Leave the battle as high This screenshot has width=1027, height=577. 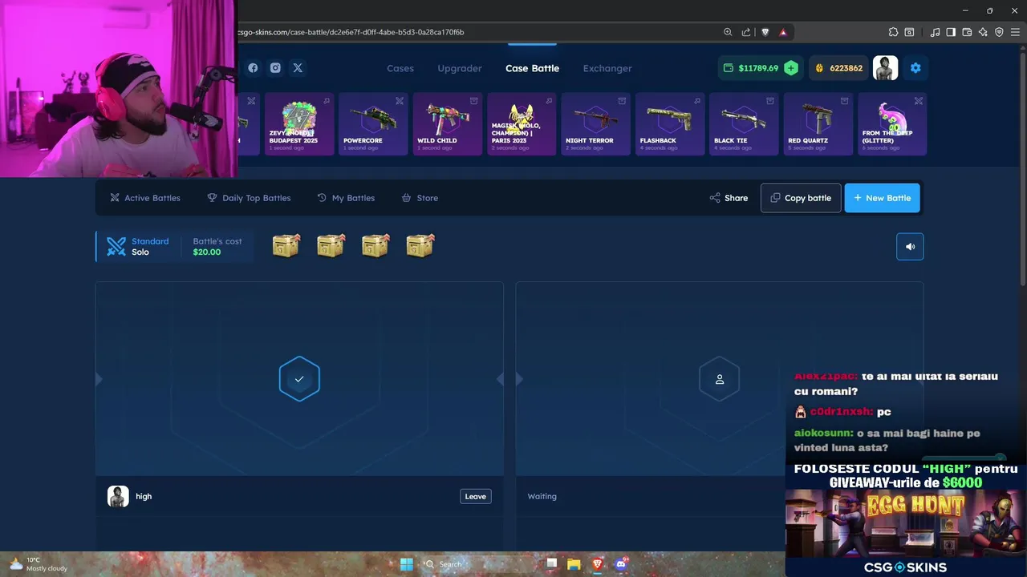click(475, 496)
